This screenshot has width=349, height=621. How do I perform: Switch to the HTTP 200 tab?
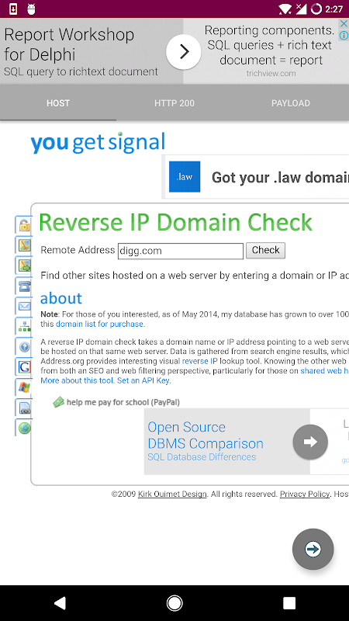174,103
